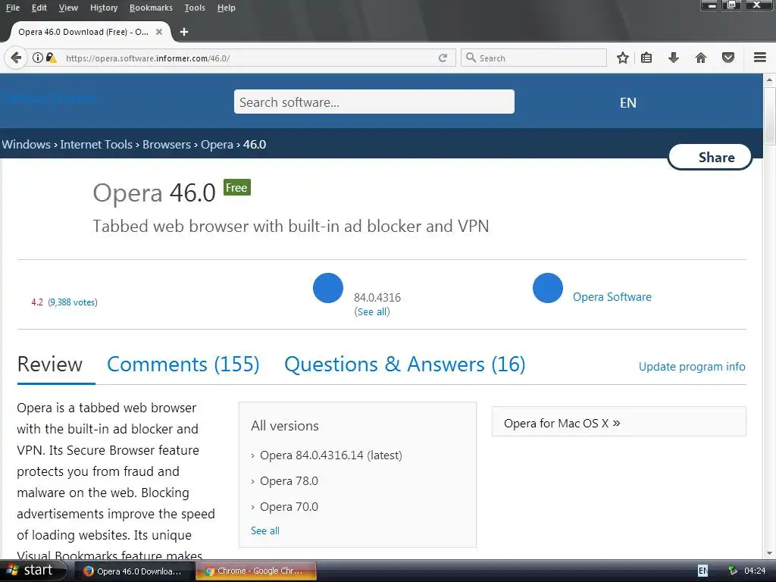This screenshot has height=582, width=776.
Task: Click the 9,388 votes link
Action: (x=73, y=302)
